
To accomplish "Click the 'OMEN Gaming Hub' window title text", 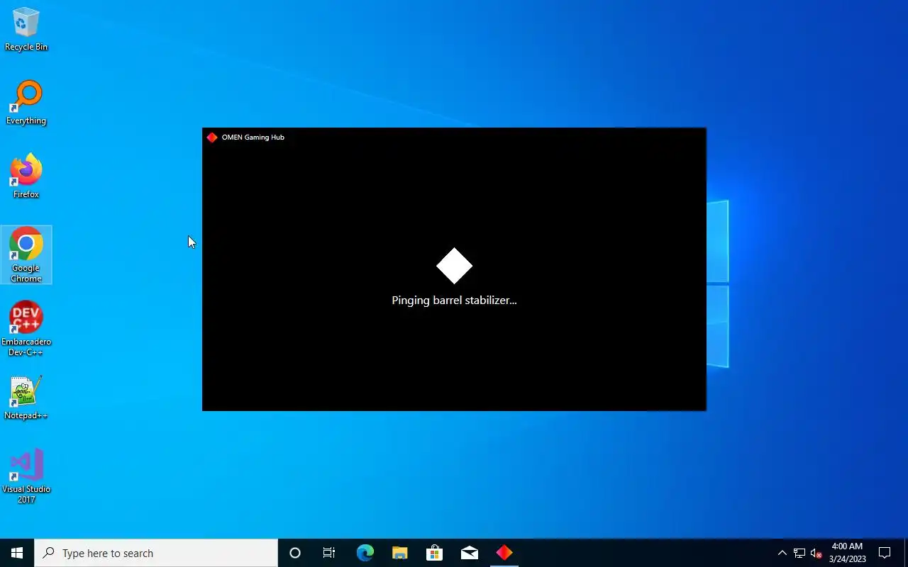I will click(x=253, y=137).
